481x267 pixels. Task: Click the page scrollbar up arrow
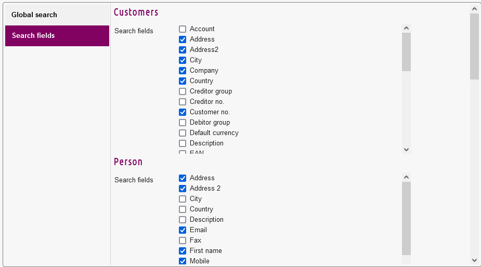pyautogui.click(x=475, y=9)
